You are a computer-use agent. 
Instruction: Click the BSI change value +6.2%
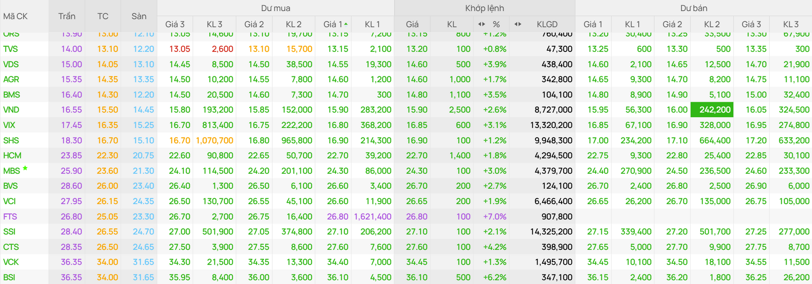pos(495,277)
